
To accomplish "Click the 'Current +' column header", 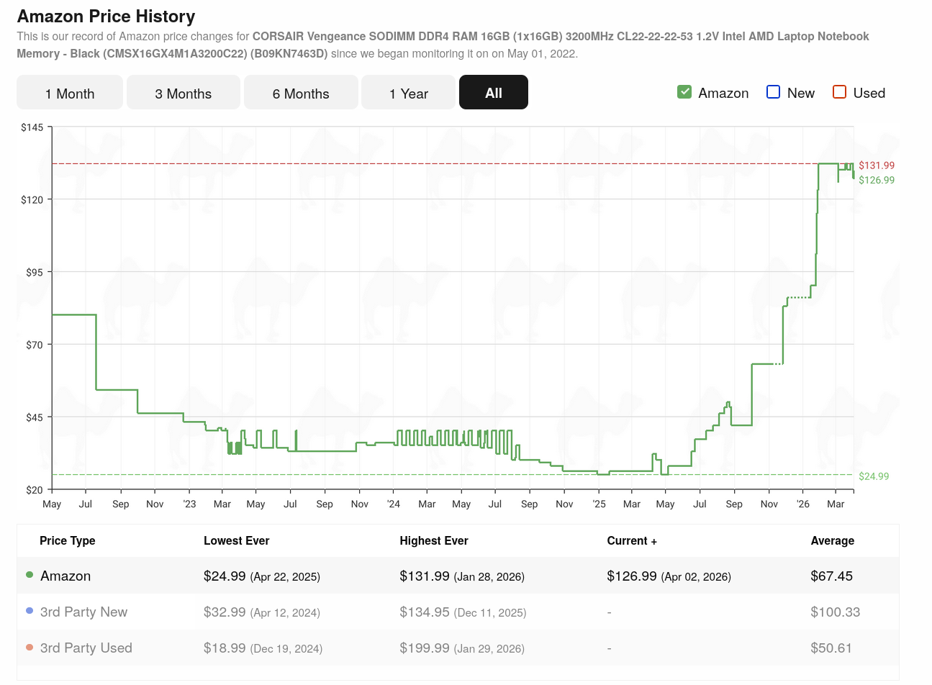I will 632,541.
